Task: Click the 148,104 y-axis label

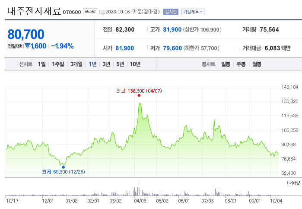Action: tap(289, 87)
